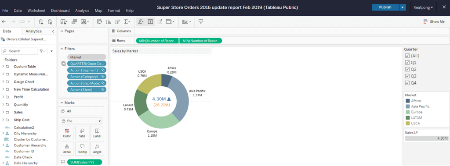The height and width of the screenshot is (166, 450).
Task: Click the Fit view icon
Action: 170,22
